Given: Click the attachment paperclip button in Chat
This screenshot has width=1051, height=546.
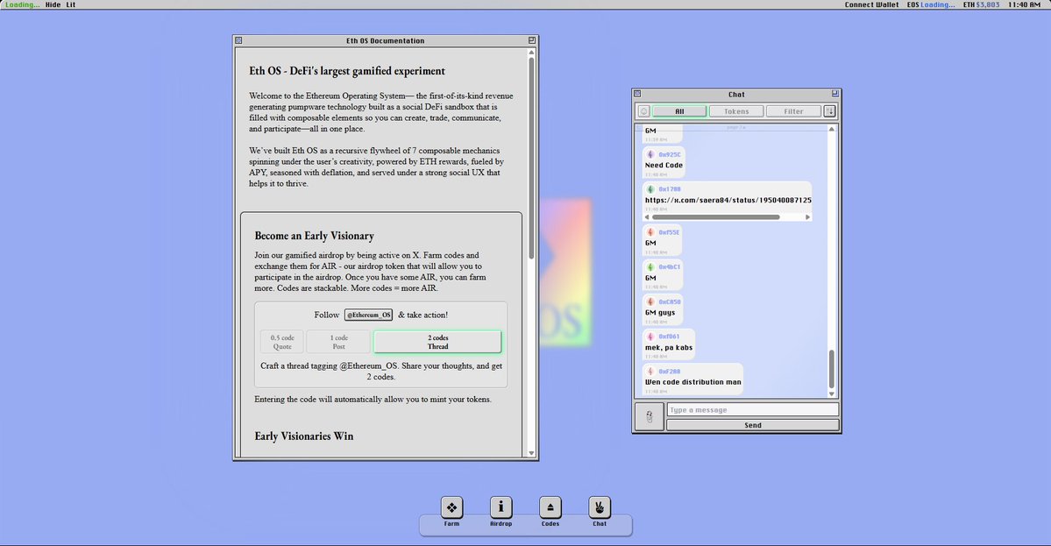Looking at the screenshot, I should [649, 416].
